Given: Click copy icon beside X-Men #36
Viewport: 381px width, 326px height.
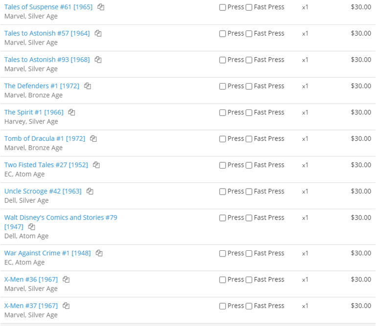Looking at the screenshot, I should tap(66, 280).
